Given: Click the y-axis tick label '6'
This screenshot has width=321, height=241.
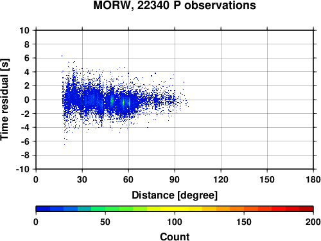Looking at the screenshot, I should [27, 58].
